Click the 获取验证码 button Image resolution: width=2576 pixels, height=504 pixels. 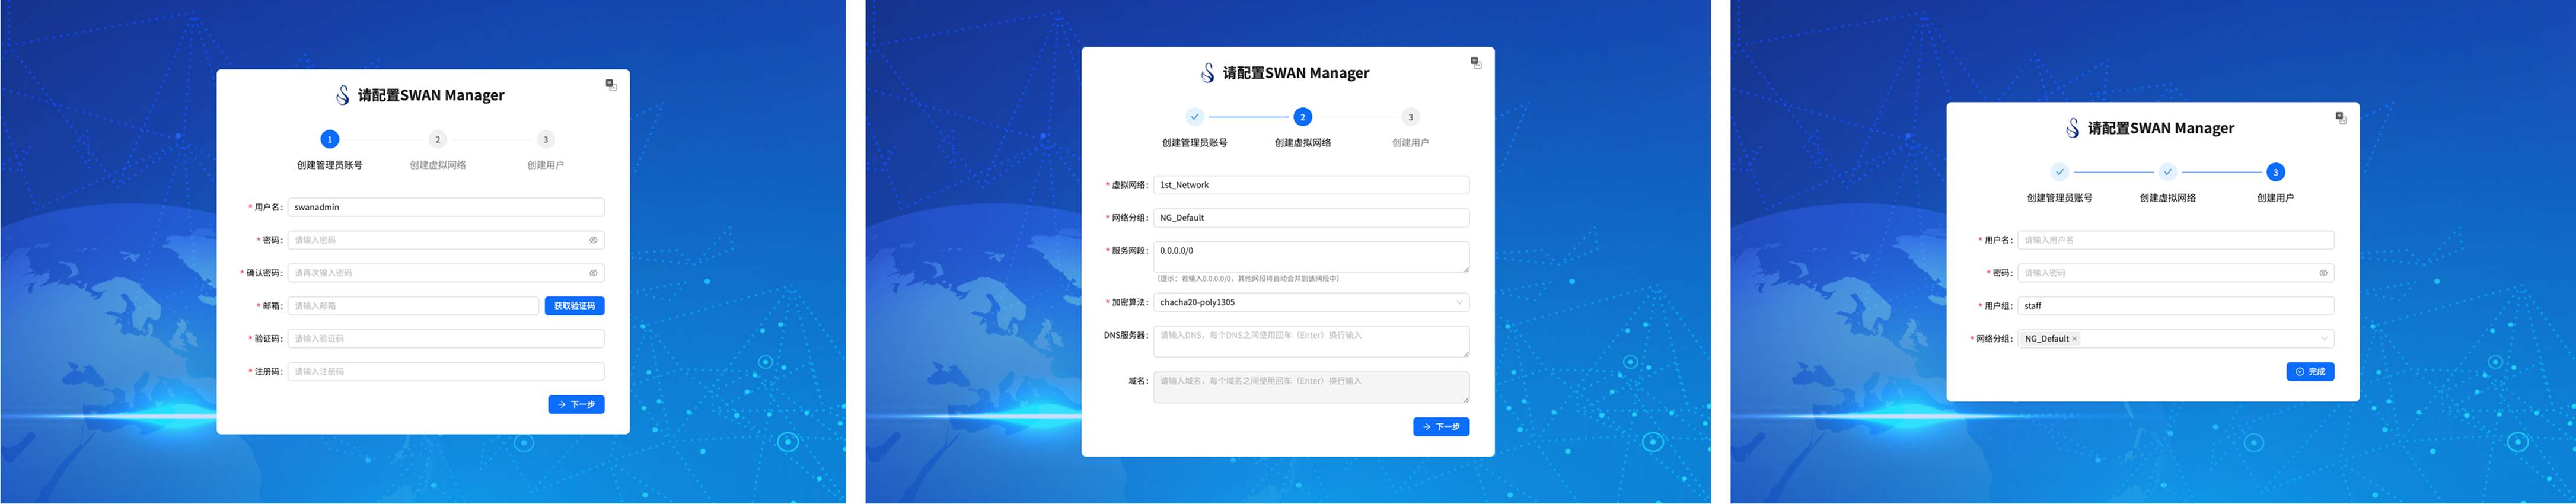pyautogui.click(x=574, y=306)
